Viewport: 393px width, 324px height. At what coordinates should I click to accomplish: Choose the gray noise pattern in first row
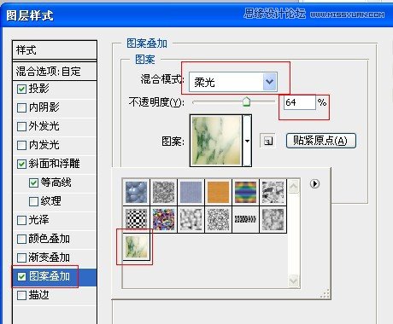point(163,192)
